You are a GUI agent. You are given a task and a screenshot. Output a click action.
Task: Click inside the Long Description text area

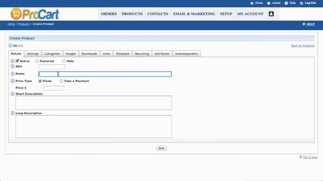coord(93,126)
